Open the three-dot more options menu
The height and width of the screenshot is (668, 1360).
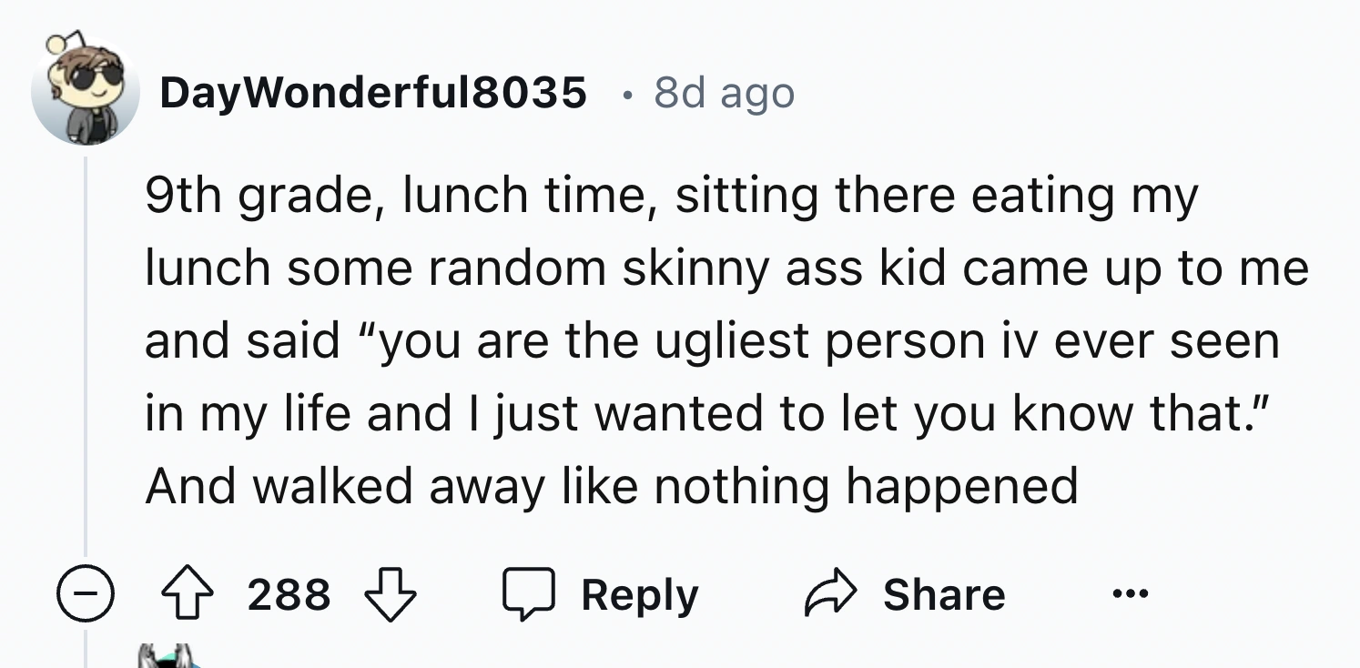1131,595
